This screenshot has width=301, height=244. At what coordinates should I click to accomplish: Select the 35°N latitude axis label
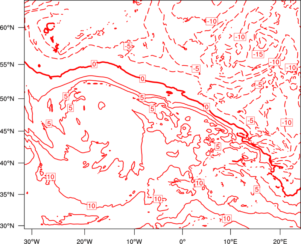7,194
